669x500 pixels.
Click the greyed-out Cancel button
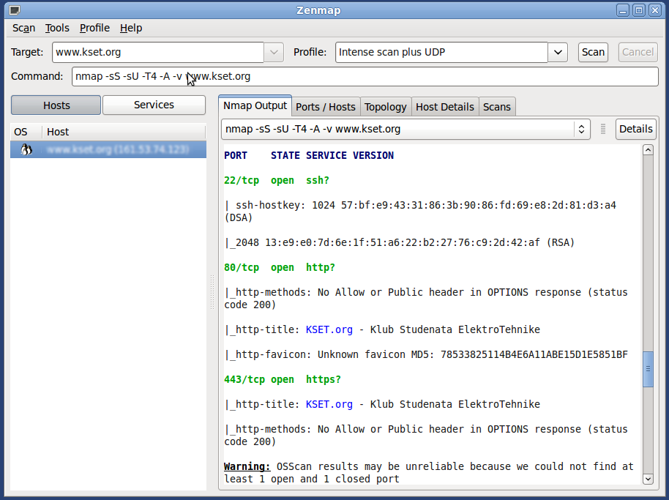coord(638,52)
